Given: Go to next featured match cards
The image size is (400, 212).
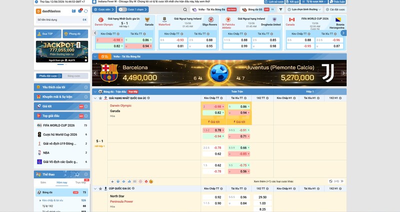Looking at the screenshot, I should point(343,33).
